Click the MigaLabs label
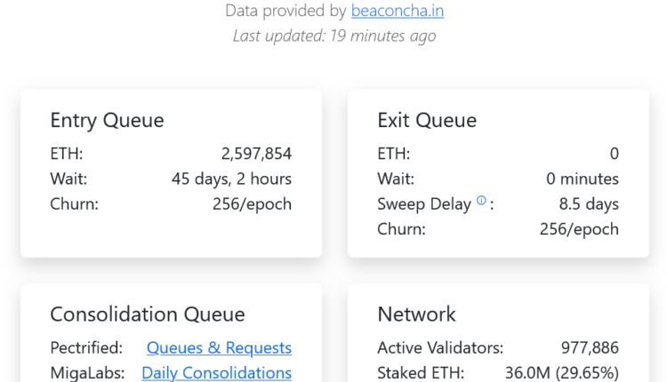 point(87,372)
